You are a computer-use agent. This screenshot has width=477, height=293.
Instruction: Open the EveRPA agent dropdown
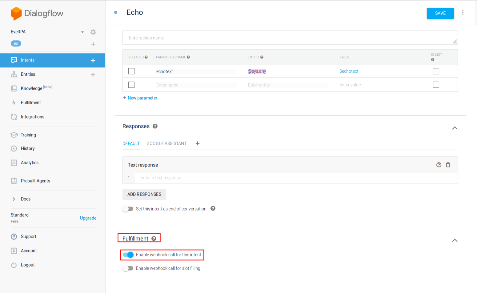click(82, 32)
